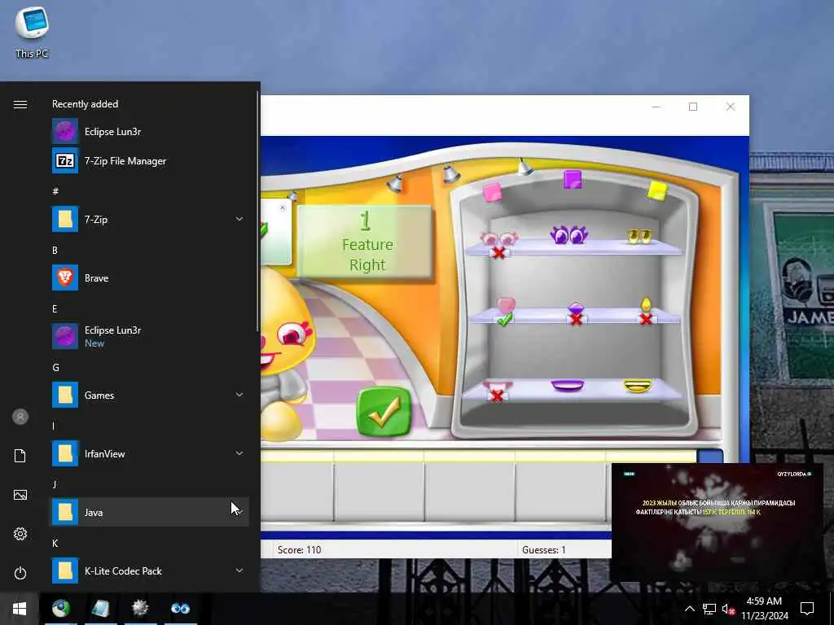Click the green checkmark confirm button
The width and height of the screenshot is (834, 625).
click(x=384, y=411)
